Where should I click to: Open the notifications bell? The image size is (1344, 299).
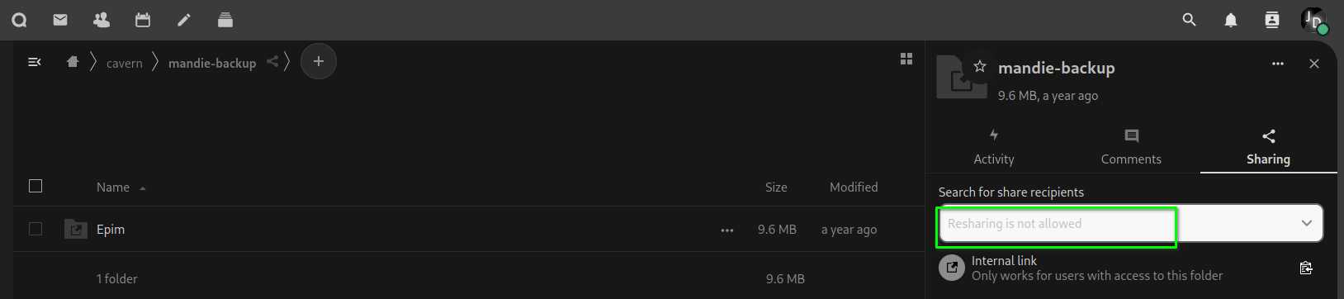pos(1231,20)
